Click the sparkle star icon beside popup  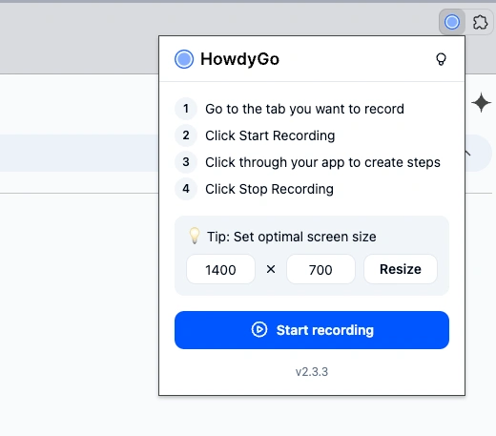pos(481,102)
